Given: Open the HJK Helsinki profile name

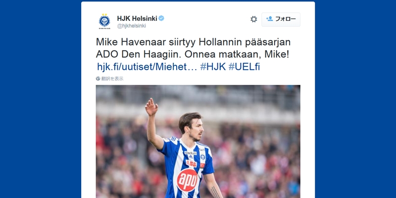Looking at the screenshot, I should pos(137,18).
